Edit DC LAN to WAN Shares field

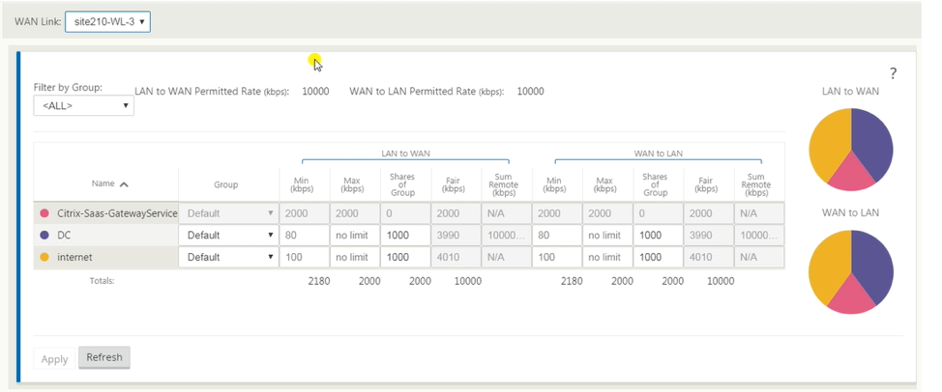tap(405, 235)
